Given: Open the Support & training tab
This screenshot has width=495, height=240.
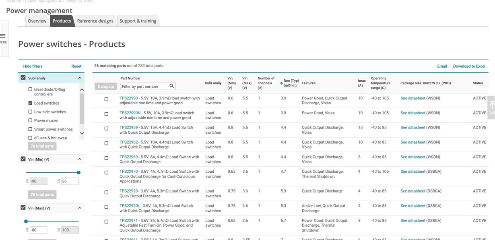Looking at the screenshot, I should [138, 21].
